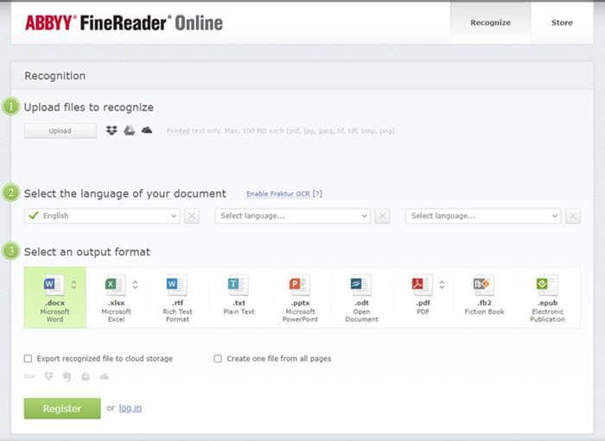Expand the .pdf format options arrows
Image resolution: width=605 pixels, height=441 pixels.
coord(442,285)
